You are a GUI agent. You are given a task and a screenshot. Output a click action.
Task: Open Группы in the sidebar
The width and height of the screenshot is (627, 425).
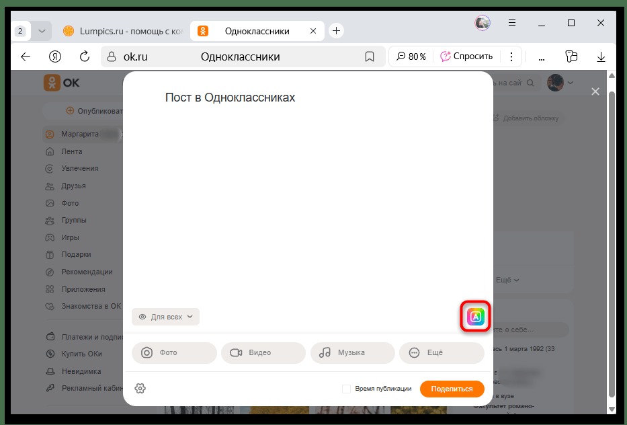point(73,220)
